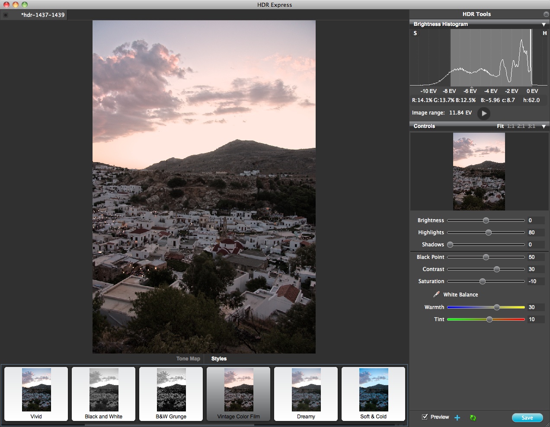
Task: Click the highlights H clipping indicator
Action: (544, 33)
